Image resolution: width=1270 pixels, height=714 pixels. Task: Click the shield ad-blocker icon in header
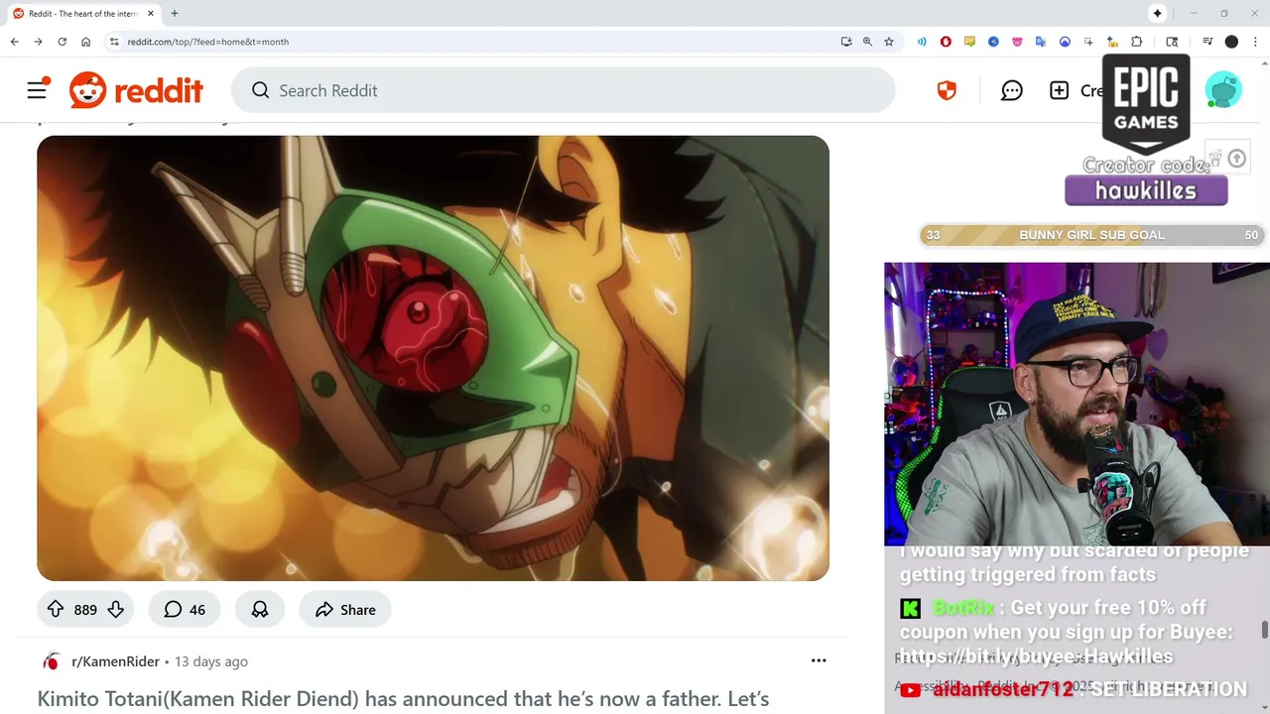coord(947,90)
